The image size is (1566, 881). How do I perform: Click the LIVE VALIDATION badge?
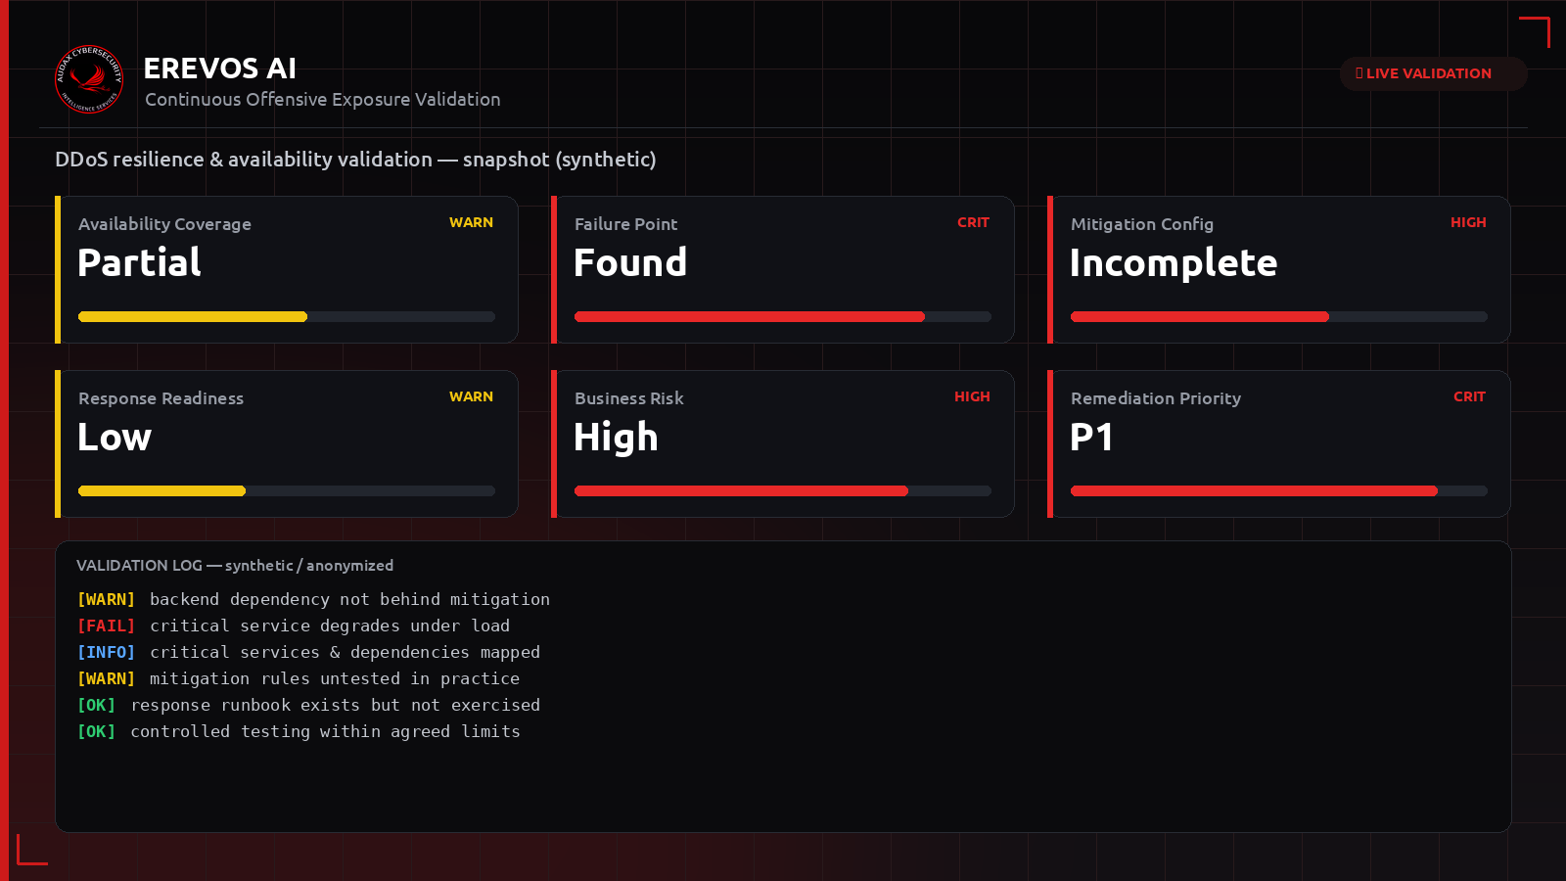1433,73
